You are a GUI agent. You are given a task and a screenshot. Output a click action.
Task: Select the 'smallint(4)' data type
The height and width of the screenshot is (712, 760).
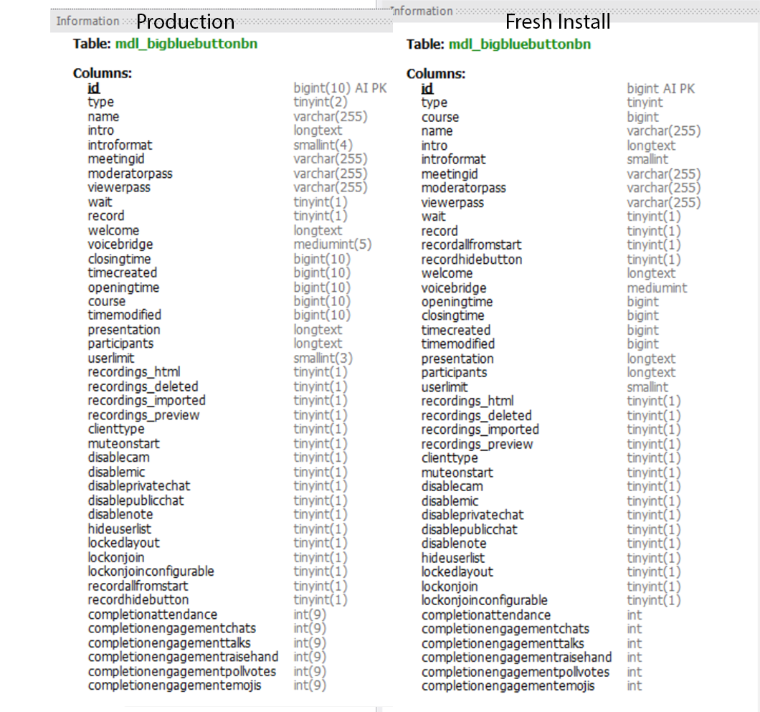[323, 145]
